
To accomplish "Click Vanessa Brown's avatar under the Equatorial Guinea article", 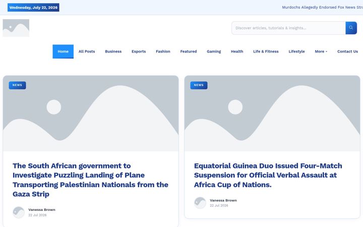I will [200, 203].
